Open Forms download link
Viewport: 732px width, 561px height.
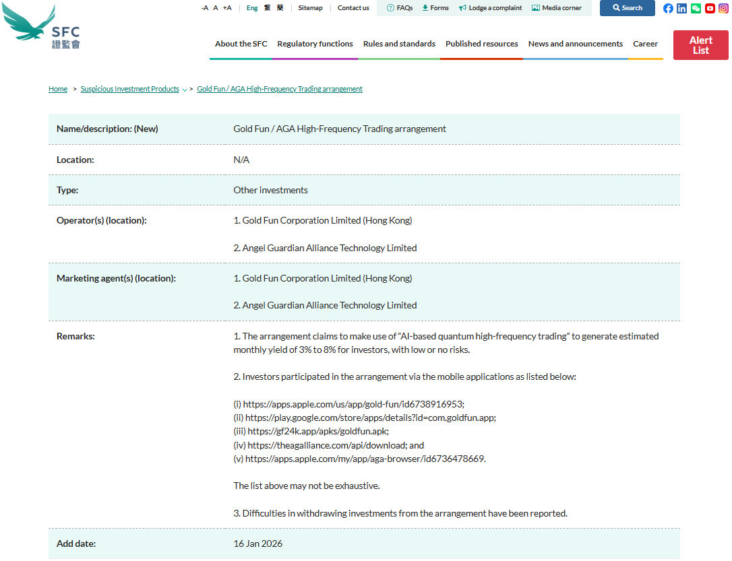coord(435,8)
